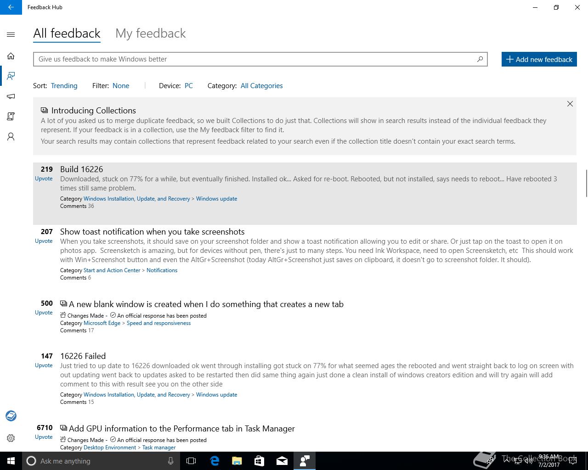Click 'Speed and responsiveness' category link

coord(158,323)
